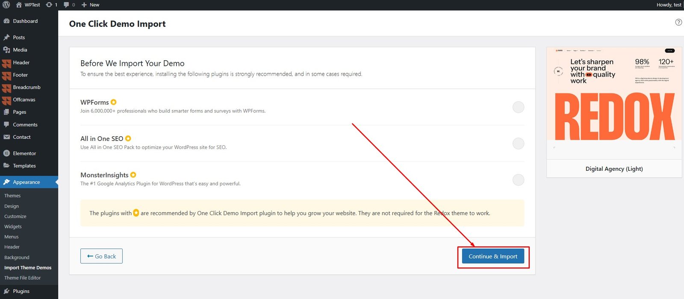Image resolution: width=684 pixels, height=299 pixels.
Task: Click the Howdy, test account link
Action: click(x=669, y=5)
